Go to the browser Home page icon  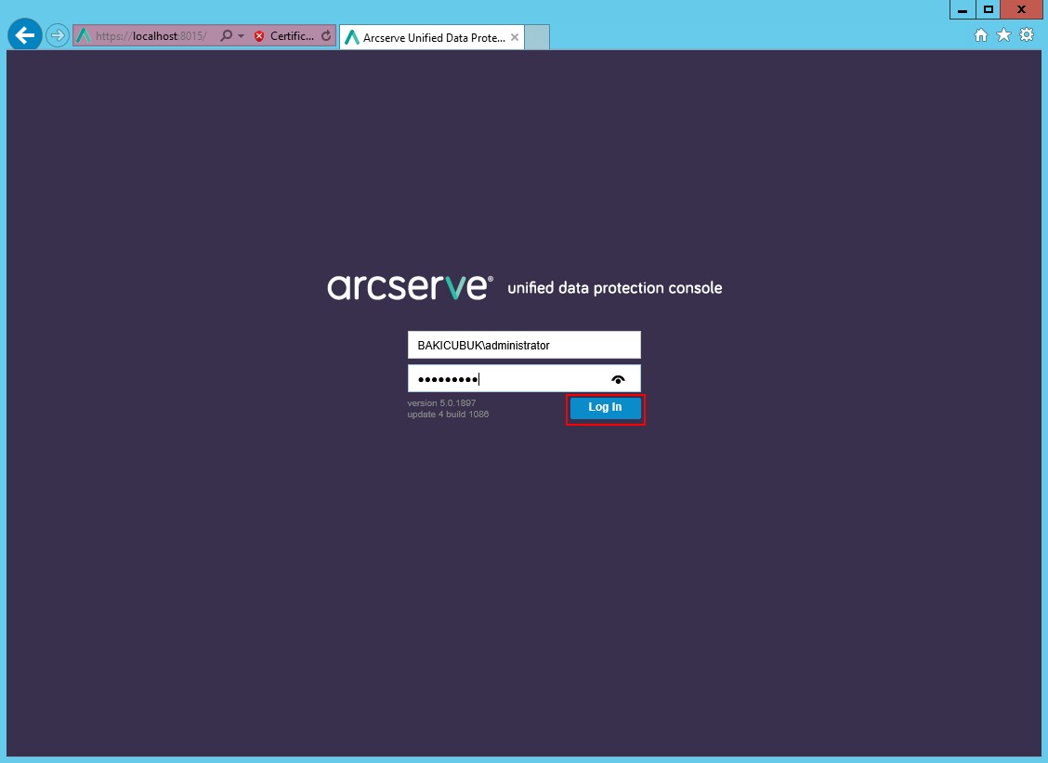coord(980,35)
